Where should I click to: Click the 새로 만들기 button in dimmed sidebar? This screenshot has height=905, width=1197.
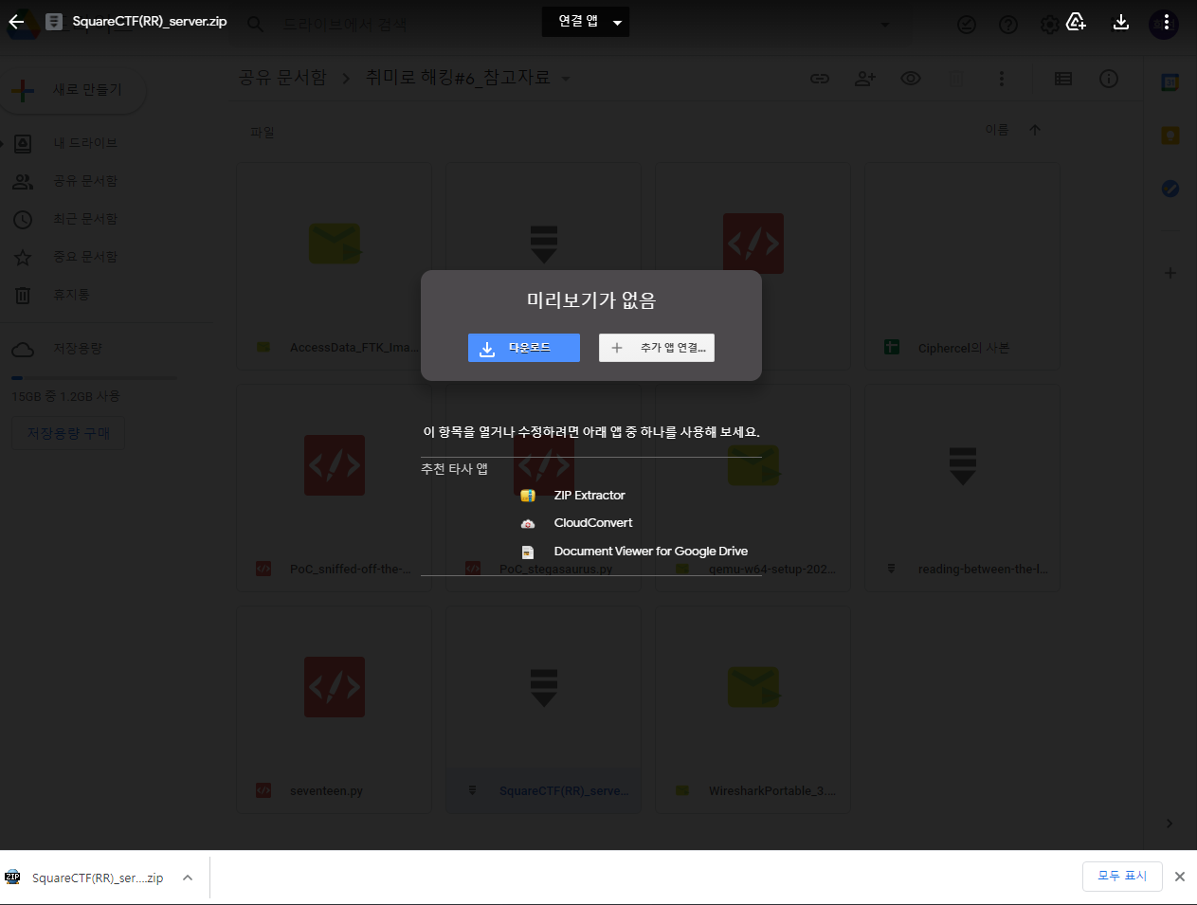coord(74,90)
